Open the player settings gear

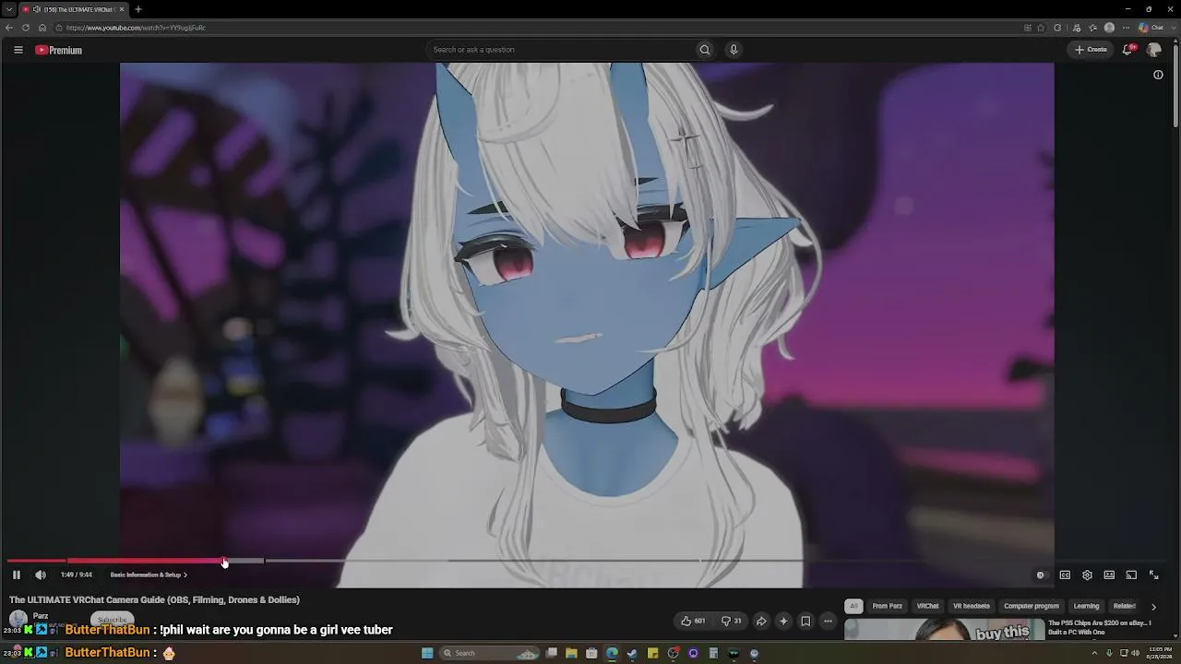1087,575
